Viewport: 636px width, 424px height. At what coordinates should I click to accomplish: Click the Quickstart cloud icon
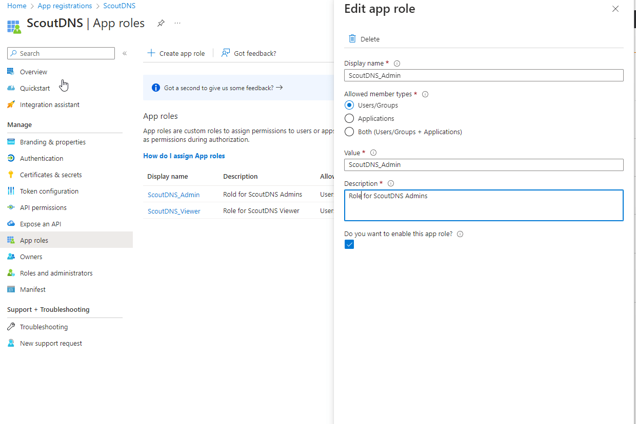pyautogui.click(x=11, y=88)
